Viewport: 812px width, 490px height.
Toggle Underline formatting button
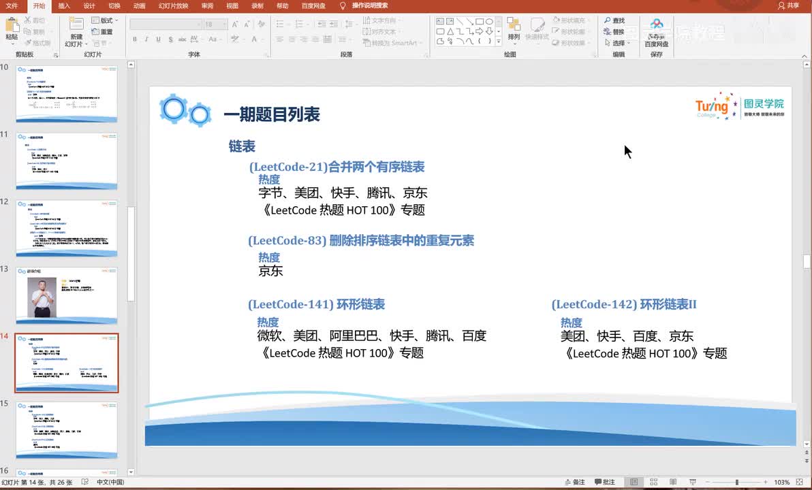pyautogui.click(x=158, y=39)
